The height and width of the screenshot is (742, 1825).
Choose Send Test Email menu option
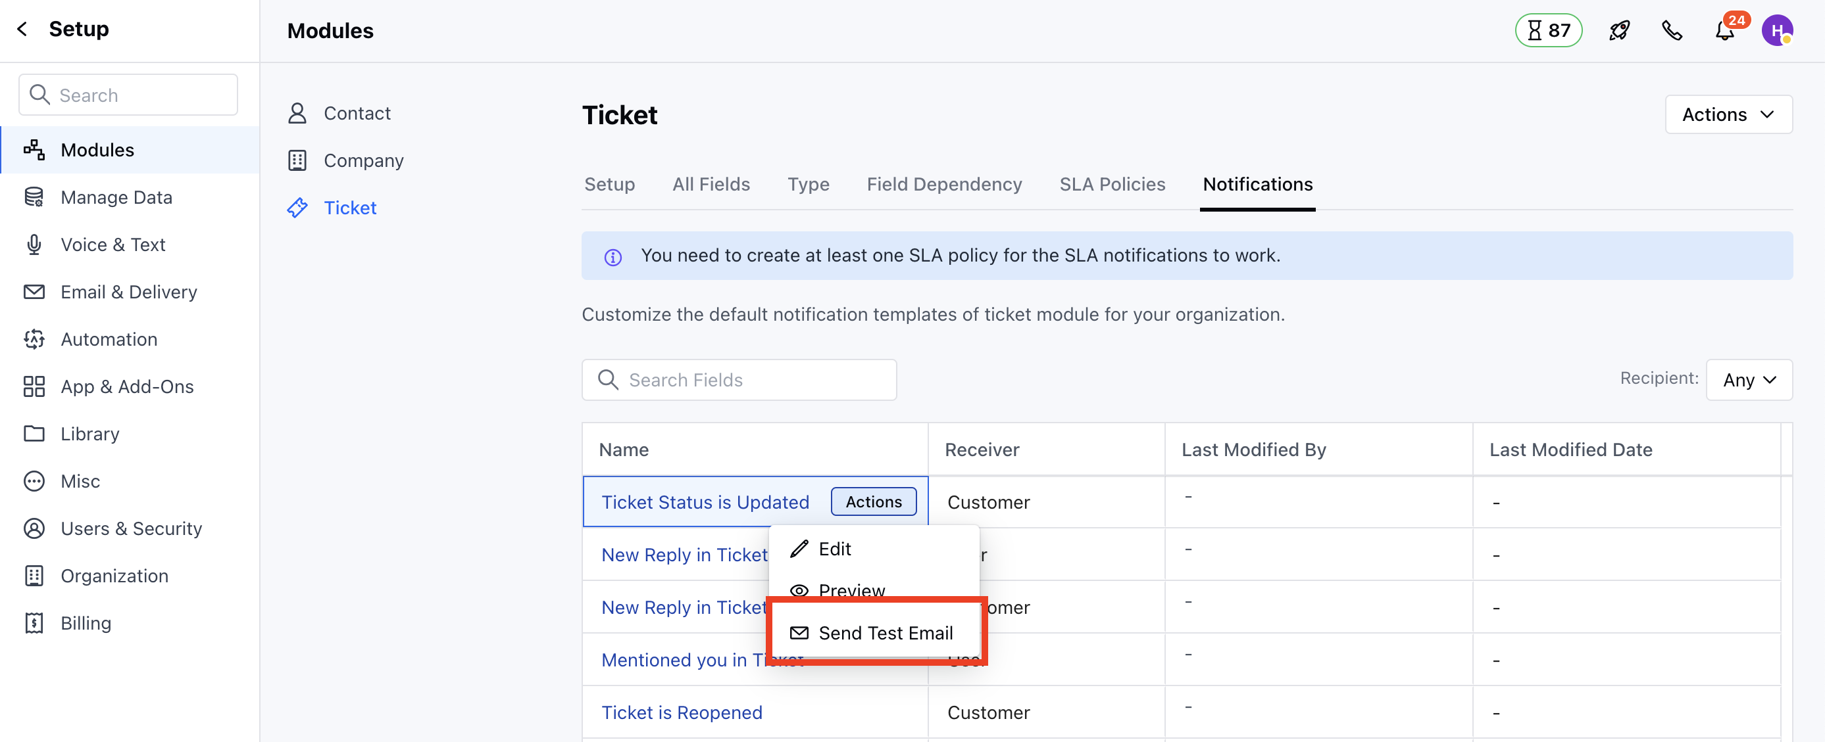coord(885,632)
